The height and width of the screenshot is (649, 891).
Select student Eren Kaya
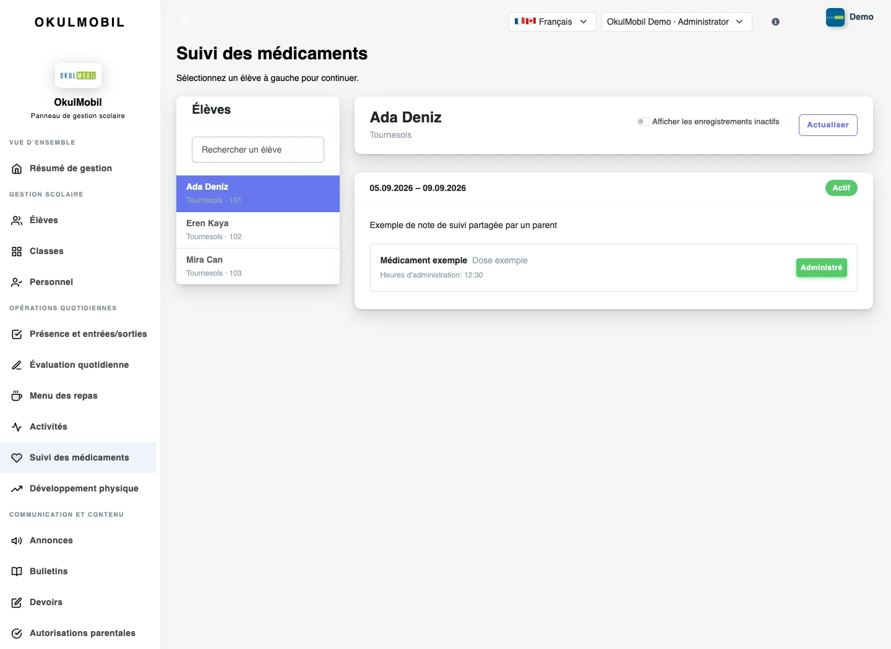pyautogui.click(x=258, y=230)
